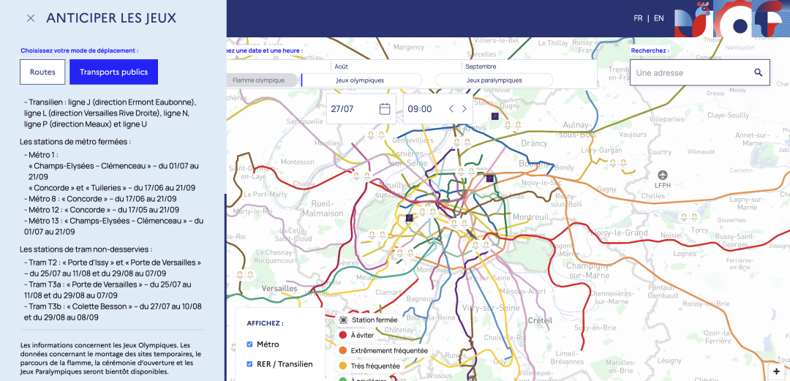This screenshot has width=790, height=381.
Task: Click the 09:00 time value
Action: [x=420, y=109]
